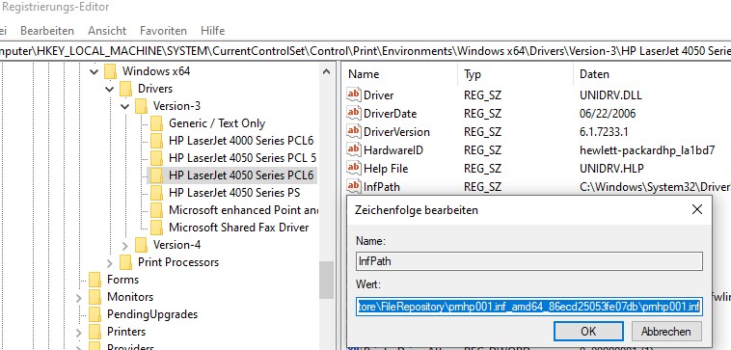Expand the Version-4 tree node
Screen dimensions: 731x350
tap(125, 245)
